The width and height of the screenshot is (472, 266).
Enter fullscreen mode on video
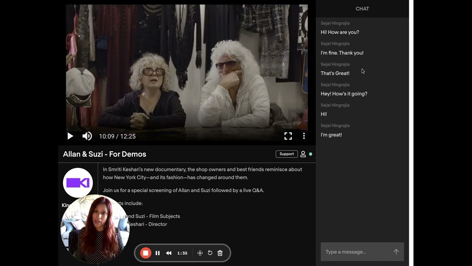(x=288, y=136)
